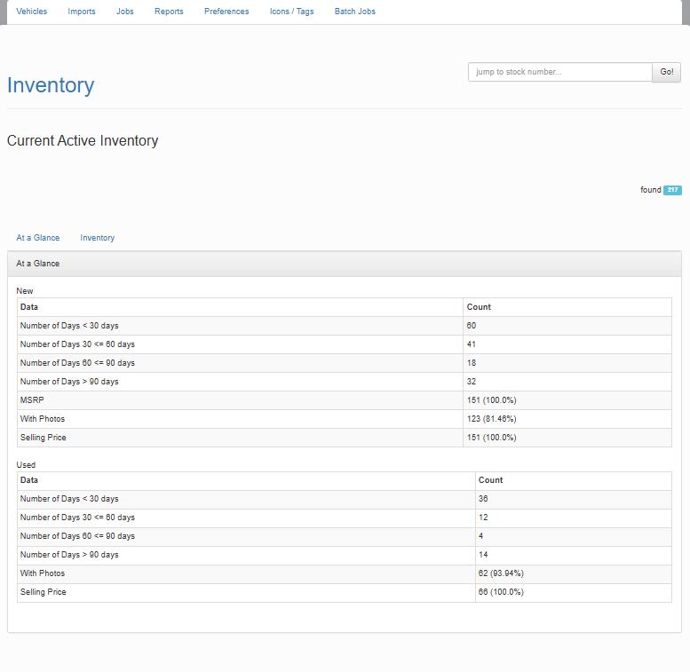Open the Vehicles menu
The height and width of the screenshot is (672, 690).
(x=31, y=12)
